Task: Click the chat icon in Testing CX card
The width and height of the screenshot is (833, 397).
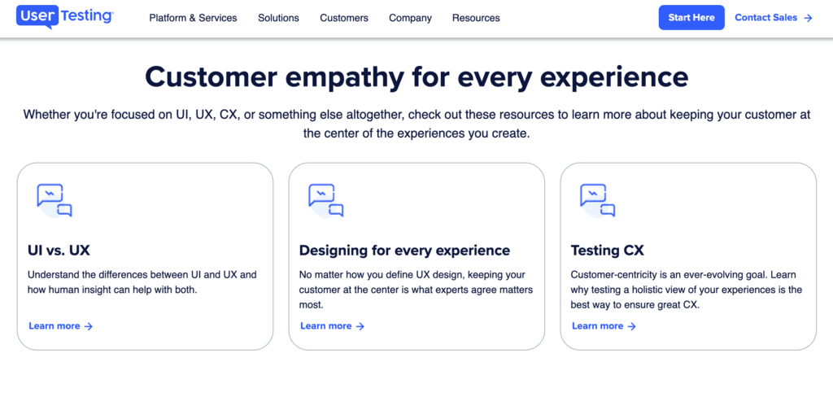Action: click(598, 200)
